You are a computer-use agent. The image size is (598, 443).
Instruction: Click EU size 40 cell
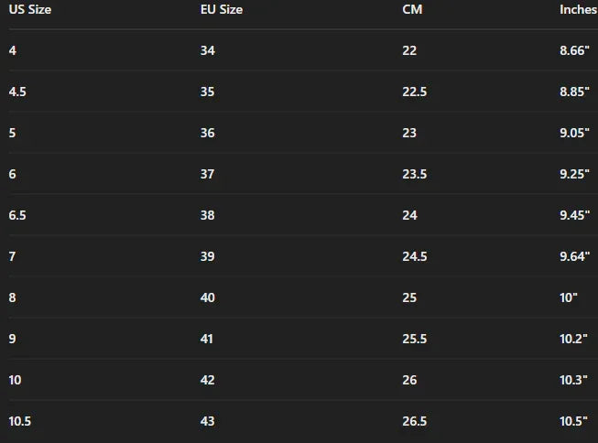[208, 297]
